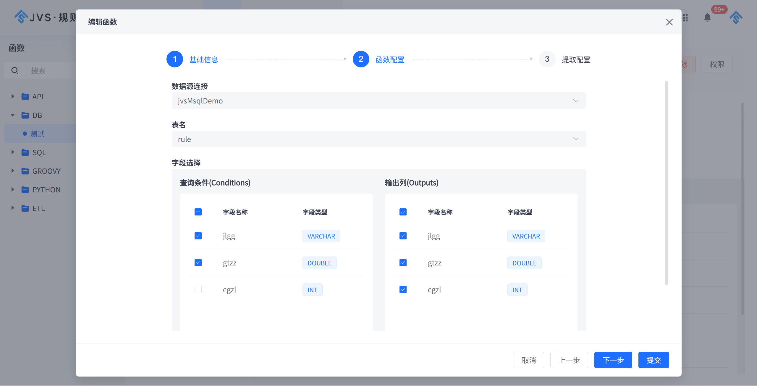Click the step 2 circle icon

click(361, 59)
